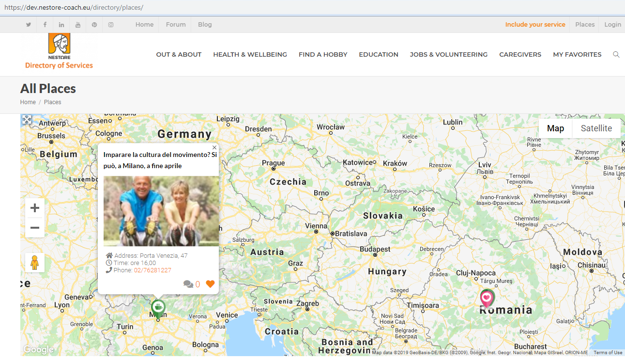Open Places in the top bar
This screenshot has width=625, height=360.
tap(585, 25)
